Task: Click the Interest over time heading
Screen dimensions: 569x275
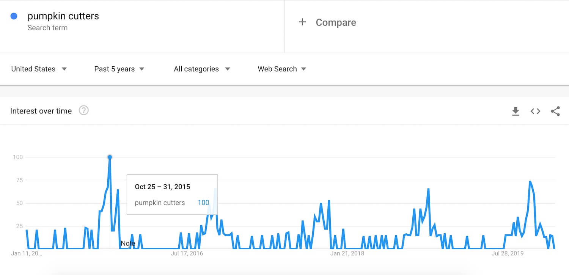Action: click(x=41, y=111)
